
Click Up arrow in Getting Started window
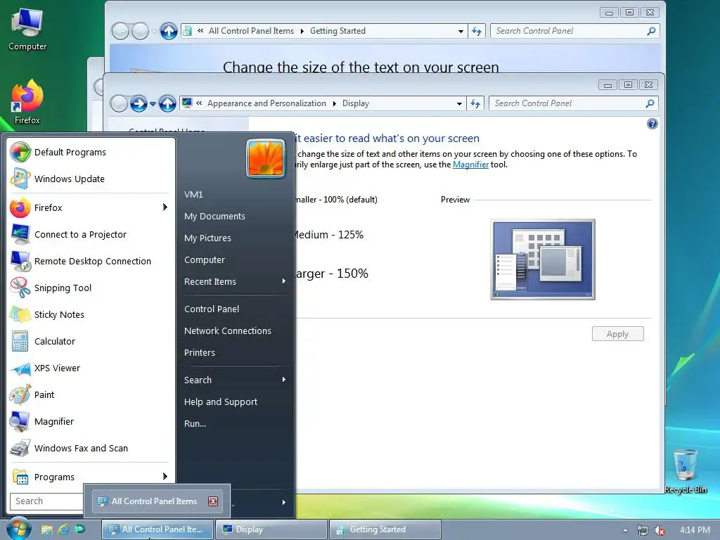pyautogui.click(x=169, y=31)
